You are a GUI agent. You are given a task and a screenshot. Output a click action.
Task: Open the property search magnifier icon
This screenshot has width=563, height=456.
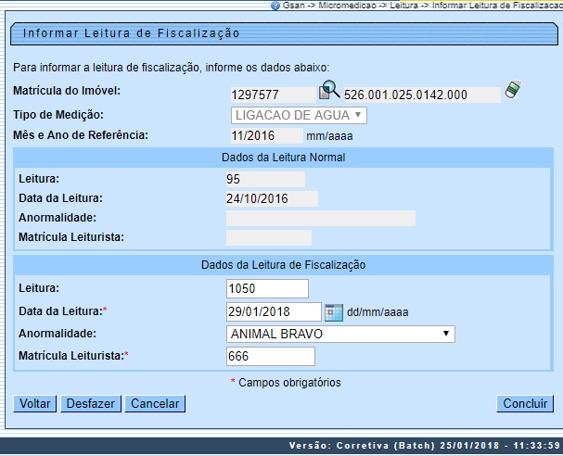[329, 90]
